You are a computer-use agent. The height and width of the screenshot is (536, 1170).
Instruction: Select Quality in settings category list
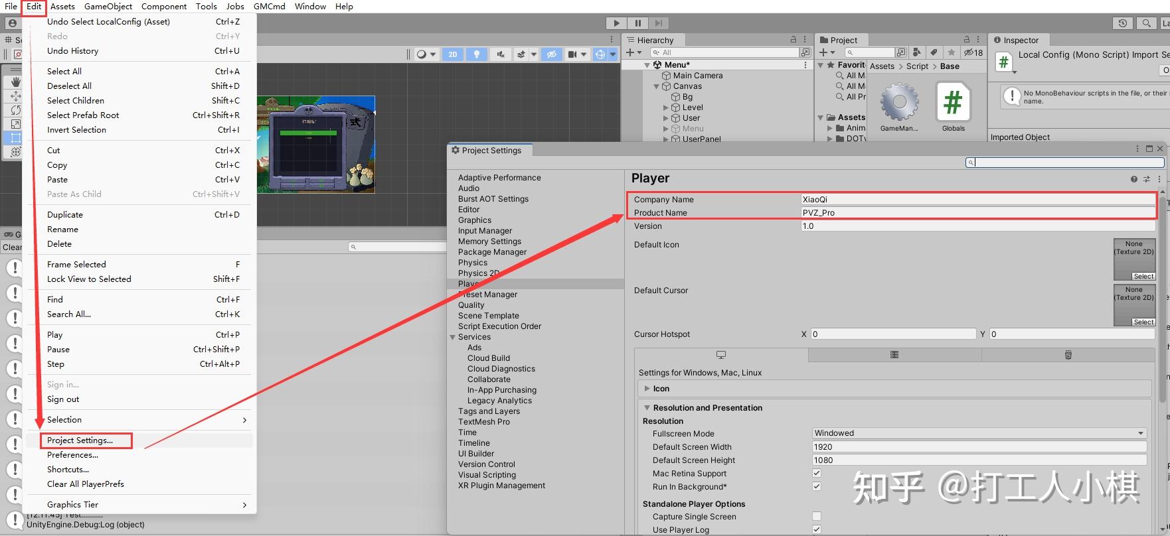tap(471, 305)
